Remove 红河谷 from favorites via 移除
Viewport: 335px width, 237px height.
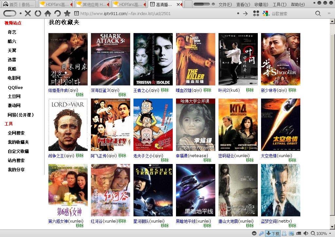pos(122,221)
